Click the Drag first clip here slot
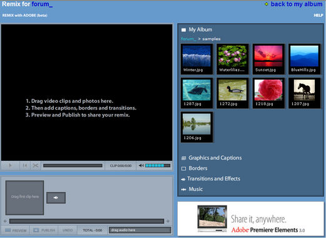Viewport: 326px width, 238px height. click(24, 198)
